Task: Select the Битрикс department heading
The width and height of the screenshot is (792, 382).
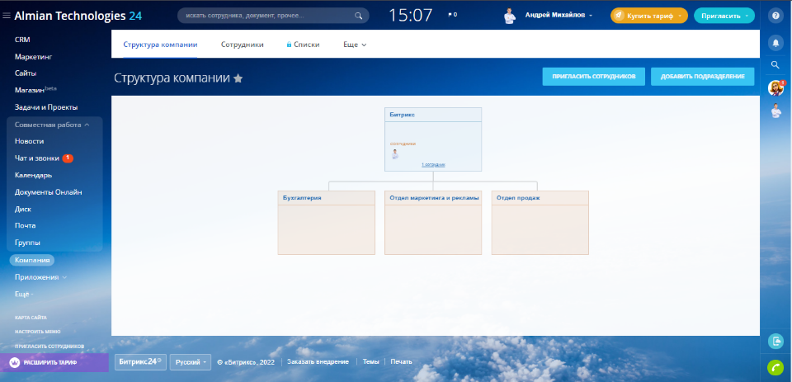Action: 402,115
